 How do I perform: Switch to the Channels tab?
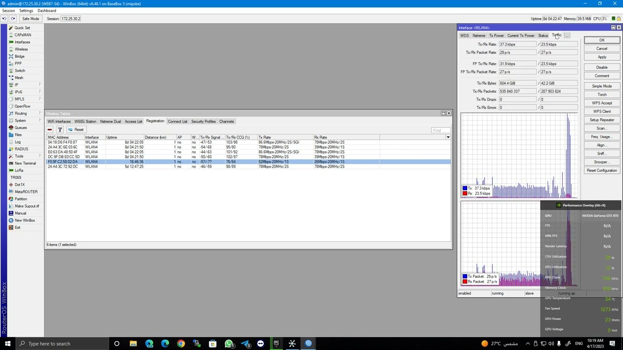pos(226,122)
